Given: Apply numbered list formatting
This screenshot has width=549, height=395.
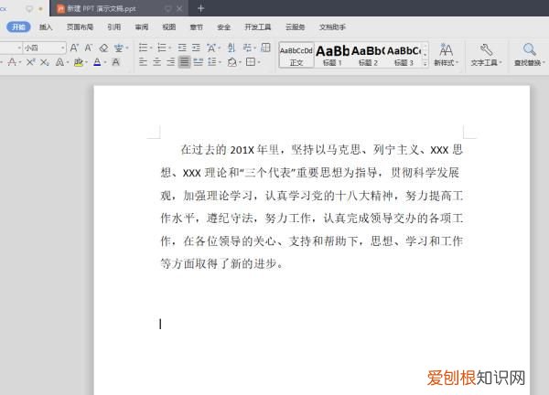Looking at the screenshot, I should coord(162,48).
